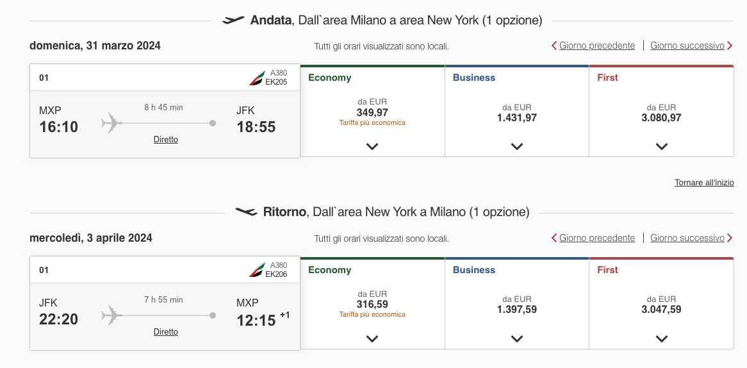747x368 pixels.
Task: Expand return First fare 3.047,59
Action: pyautogui.click(x=661, y=339)
